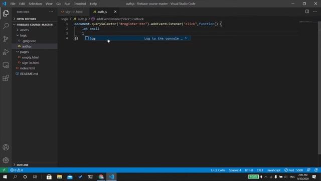Expand the Open Editors section
The width and height of the screenshot is (321, 181).
35,19
